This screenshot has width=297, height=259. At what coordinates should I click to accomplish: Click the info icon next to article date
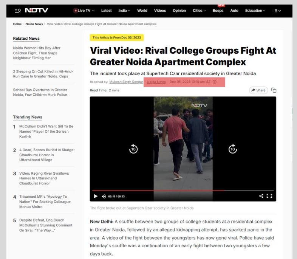pos(214,82)
